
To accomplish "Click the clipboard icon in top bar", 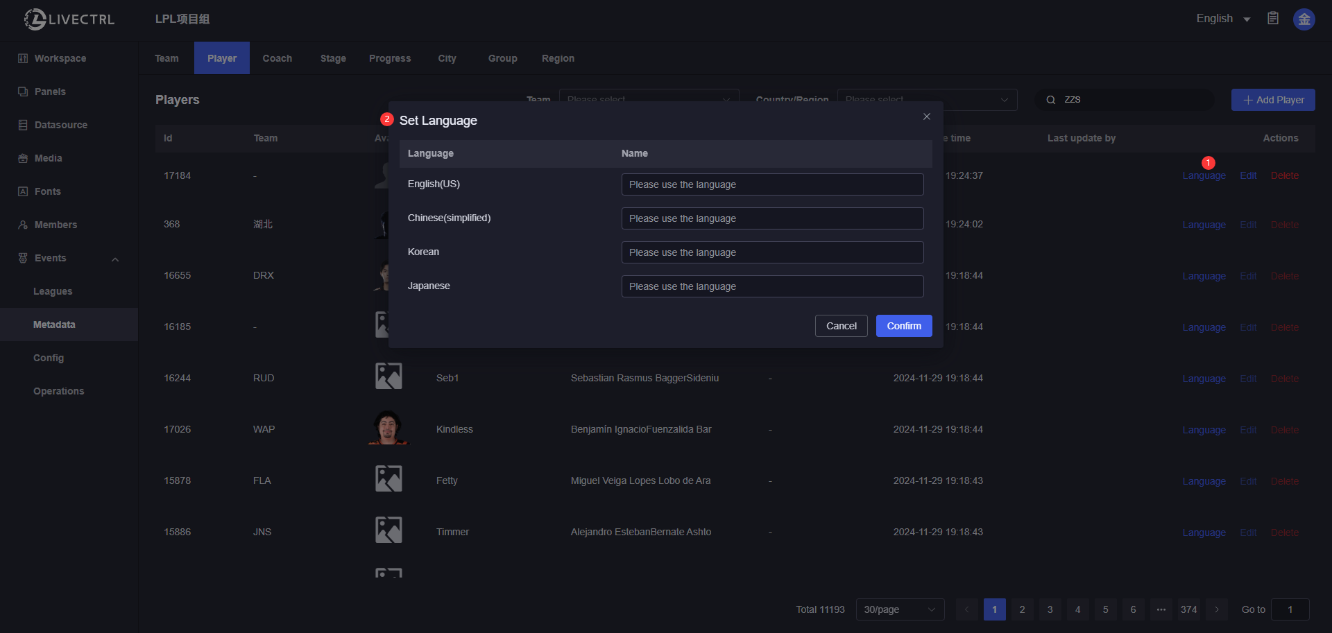I will 1273,19.
